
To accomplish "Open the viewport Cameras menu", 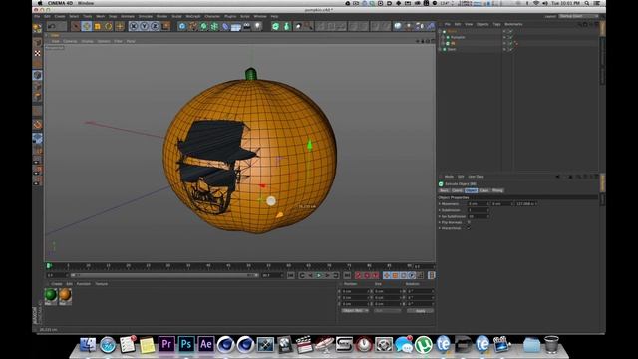I will click(70, 41).
